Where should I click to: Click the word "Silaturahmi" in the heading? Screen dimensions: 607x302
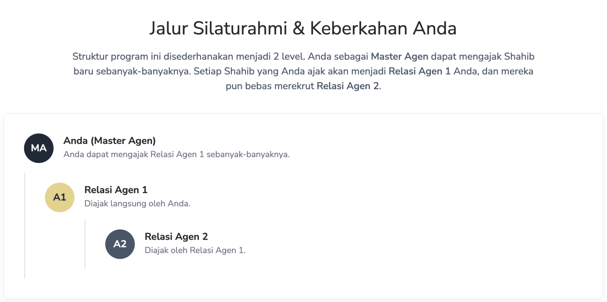pos(240,28)
